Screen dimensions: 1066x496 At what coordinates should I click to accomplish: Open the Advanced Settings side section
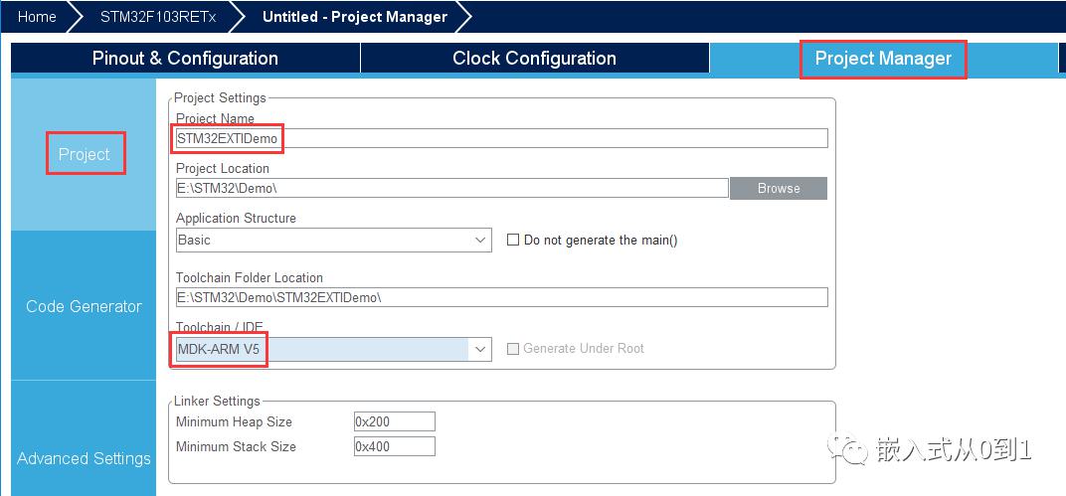point(85,458)
